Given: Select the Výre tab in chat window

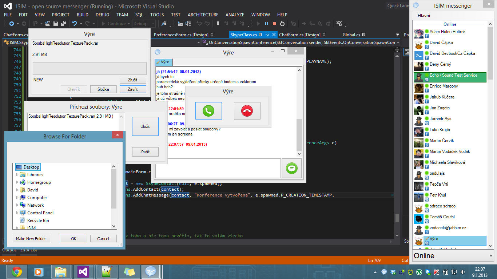Looking at the screenshot, I should pyautogui.click(x=163, y=62).
